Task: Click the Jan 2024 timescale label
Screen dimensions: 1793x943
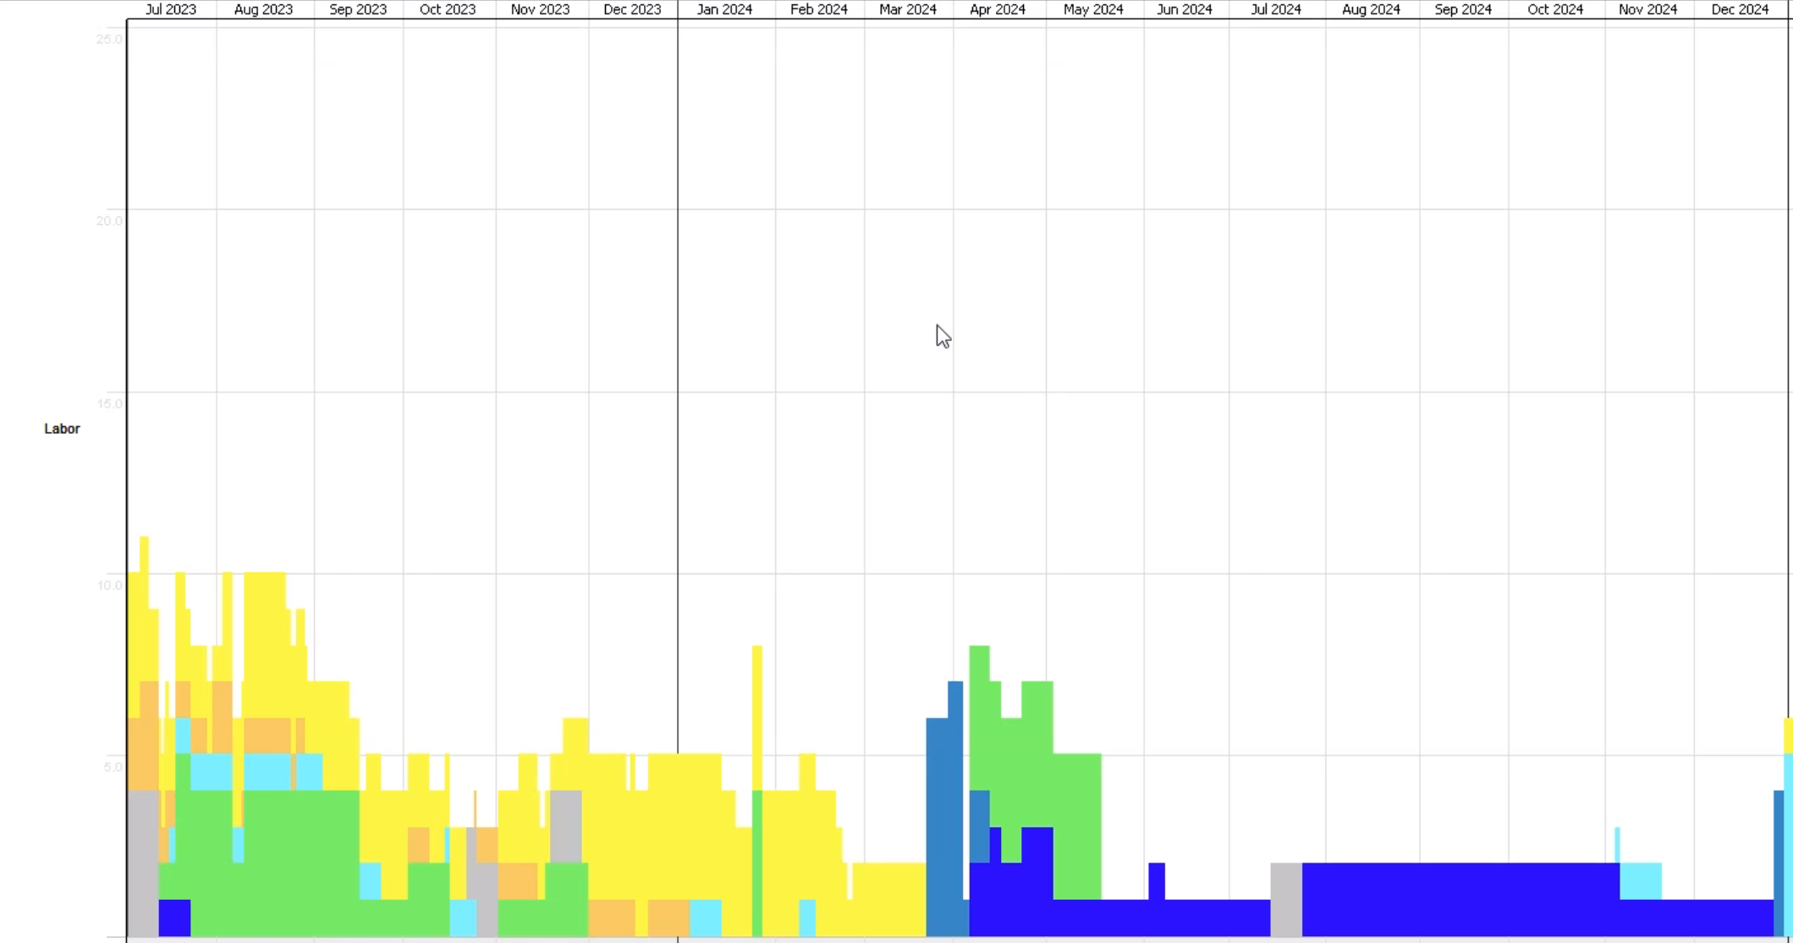Action: point(724,9)
